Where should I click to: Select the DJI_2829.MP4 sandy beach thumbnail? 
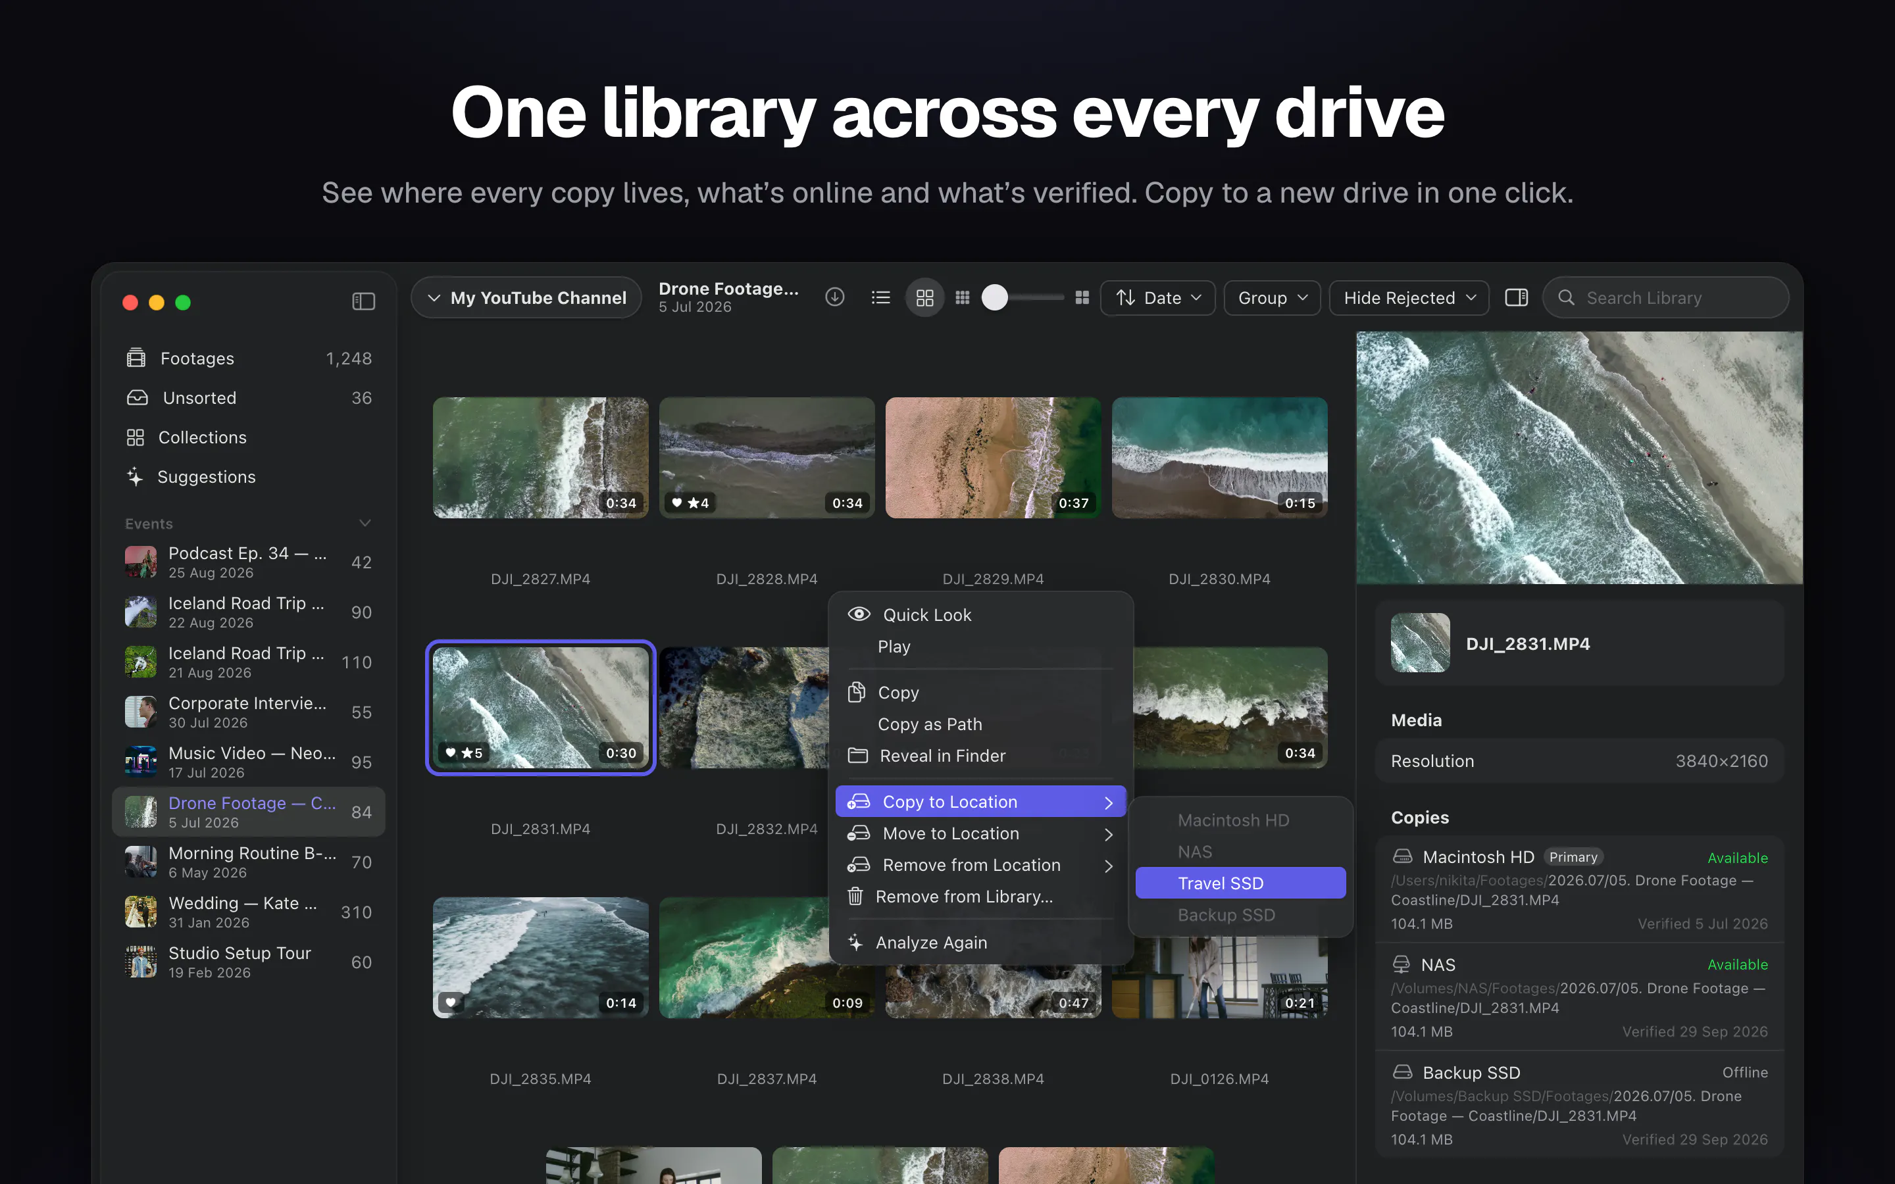coord(993,457)
